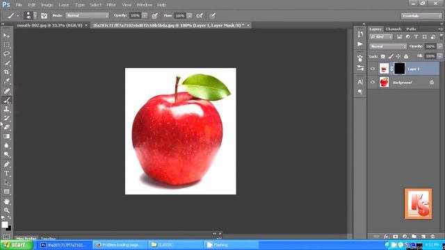Select the Hand tool

[6, 201]
